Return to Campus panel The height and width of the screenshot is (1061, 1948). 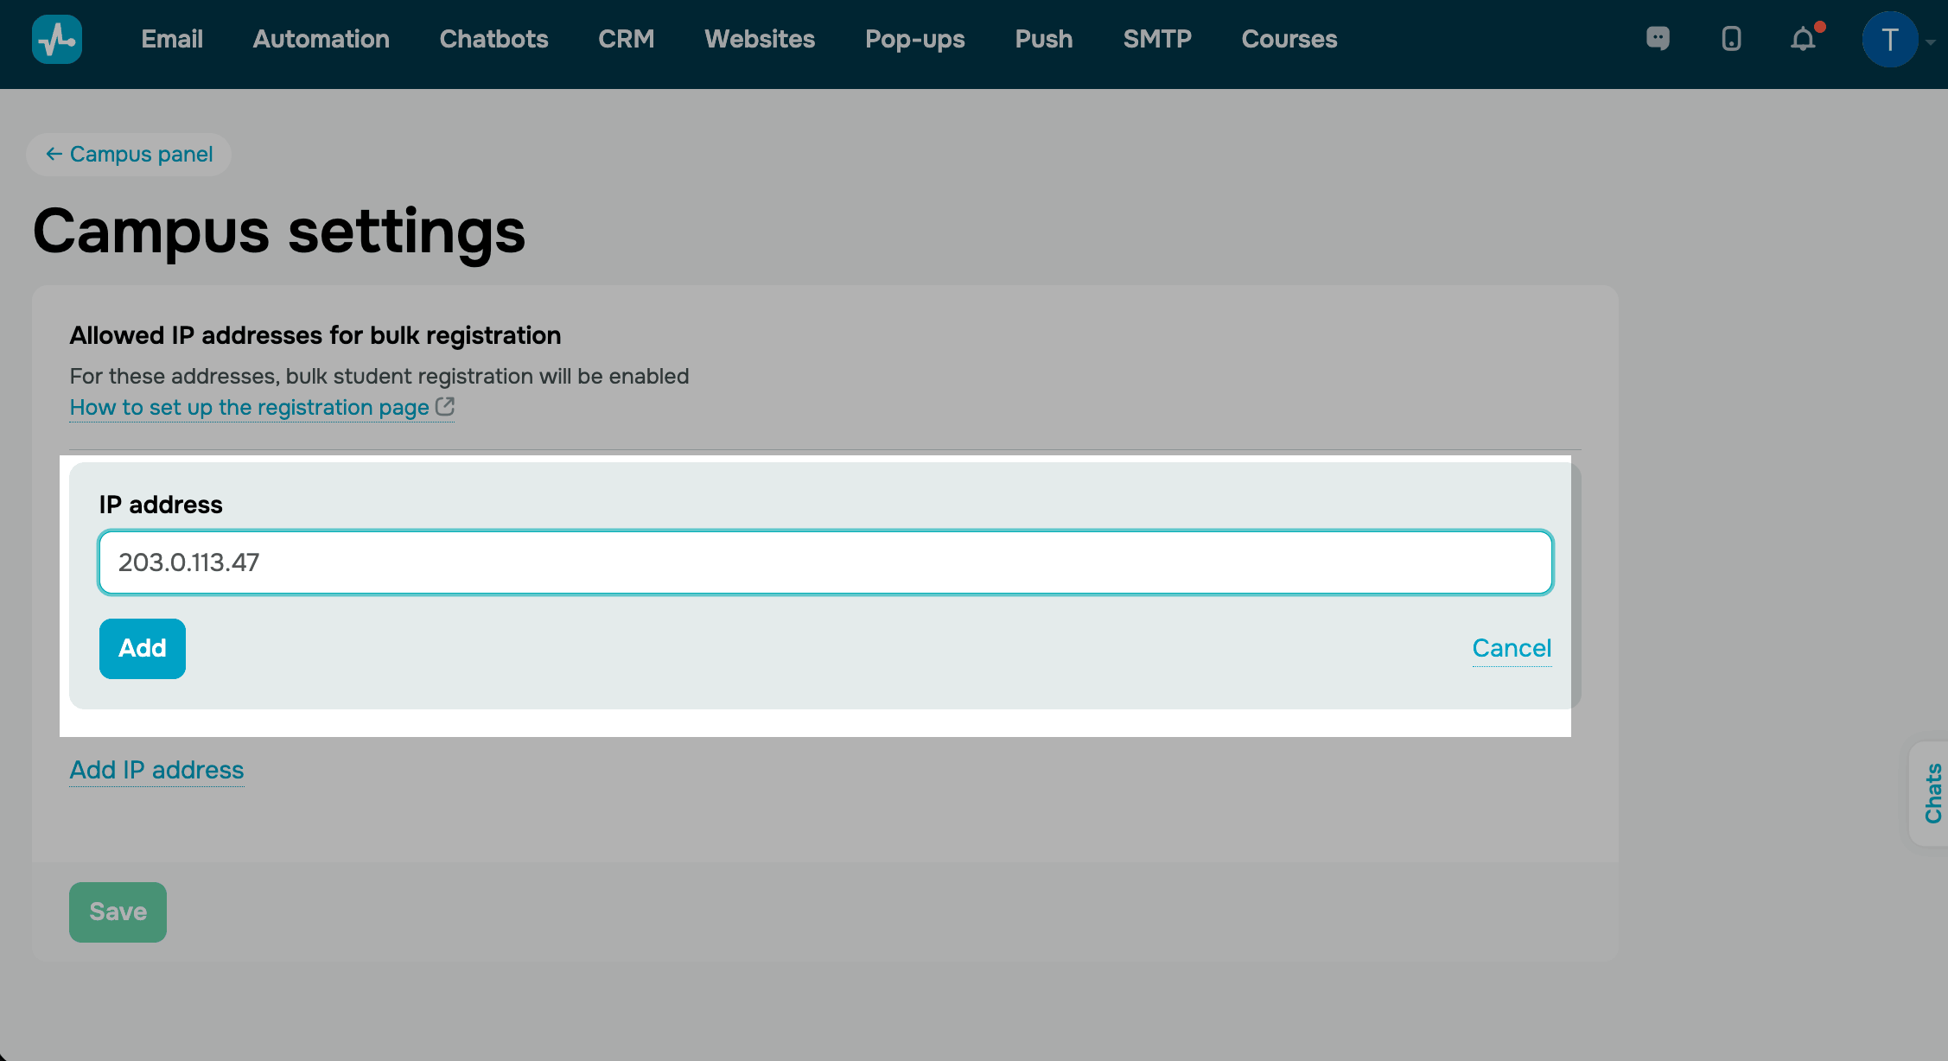coord(129,155)
